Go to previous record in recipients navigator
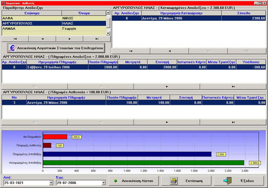Image resolution: width=268 pixels, height=188 pixels. coord(42,39)
